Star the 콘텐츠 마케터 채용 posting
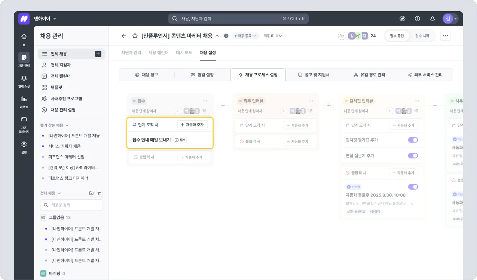Viewport: 477px width, 280px height. pyautogui.click(x=135, y=36)
